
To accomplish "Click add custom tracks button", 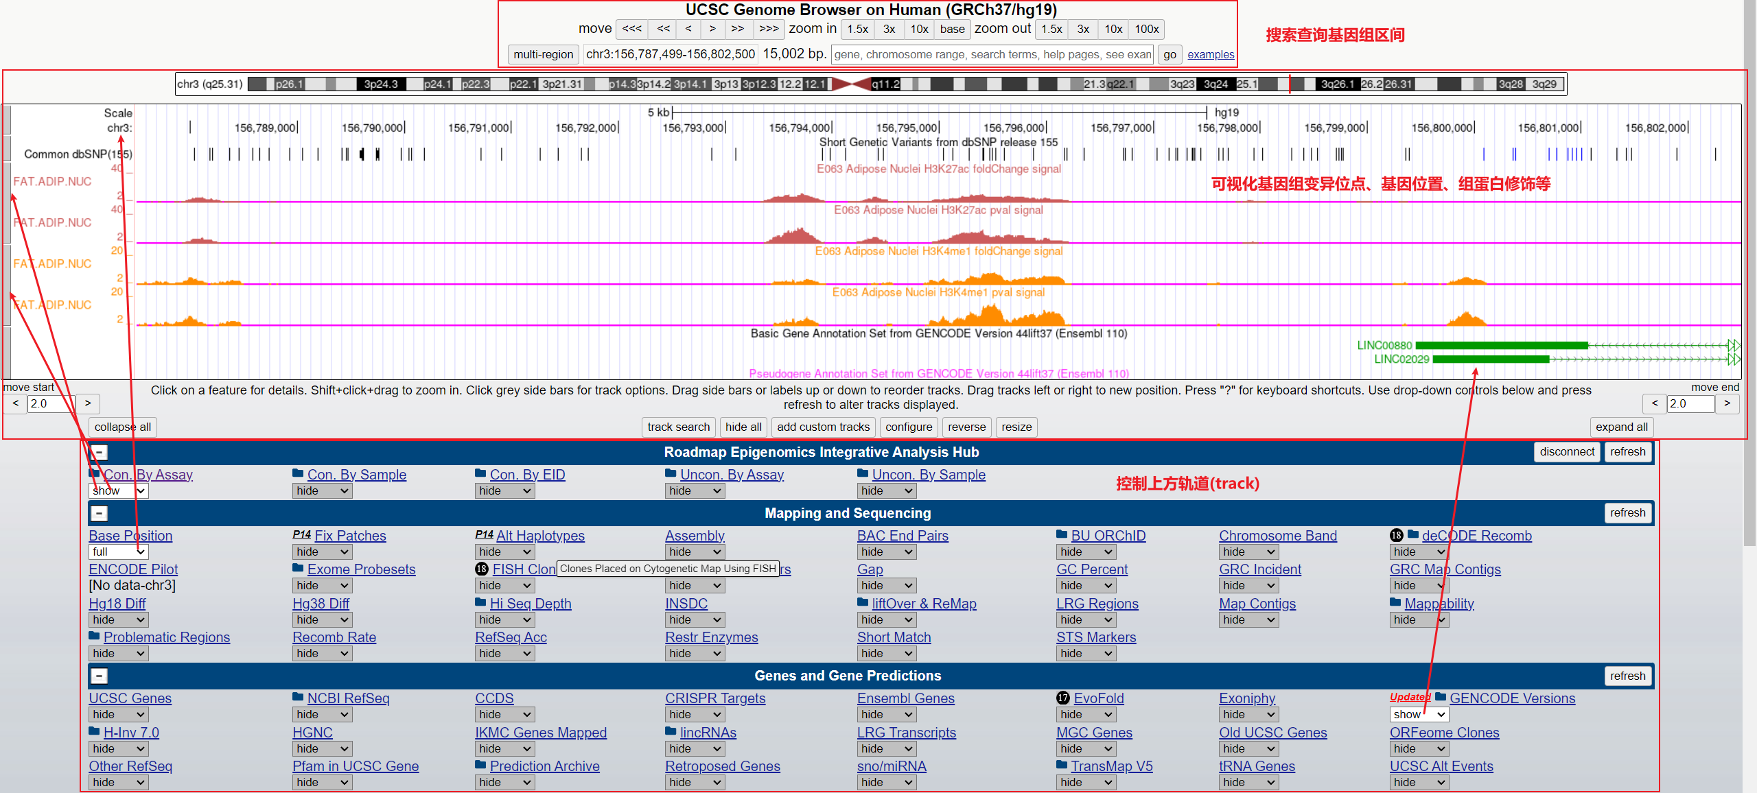I will (x=823, y=427).
